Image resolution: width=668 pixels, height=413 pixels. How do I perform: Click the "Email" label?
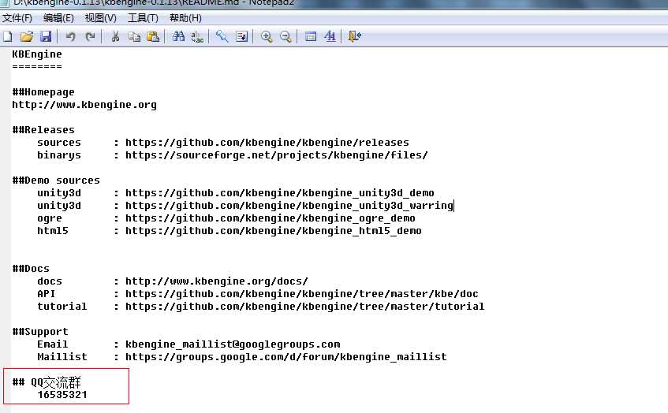pyautogui.click(x=52, y=344)
